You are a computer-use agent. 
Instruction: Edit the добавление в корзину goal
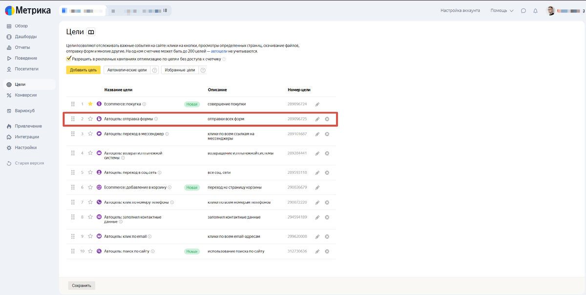point(317,188)
